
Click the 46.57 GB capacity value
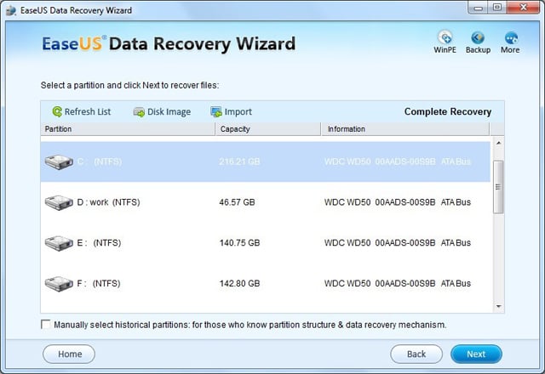237,202
